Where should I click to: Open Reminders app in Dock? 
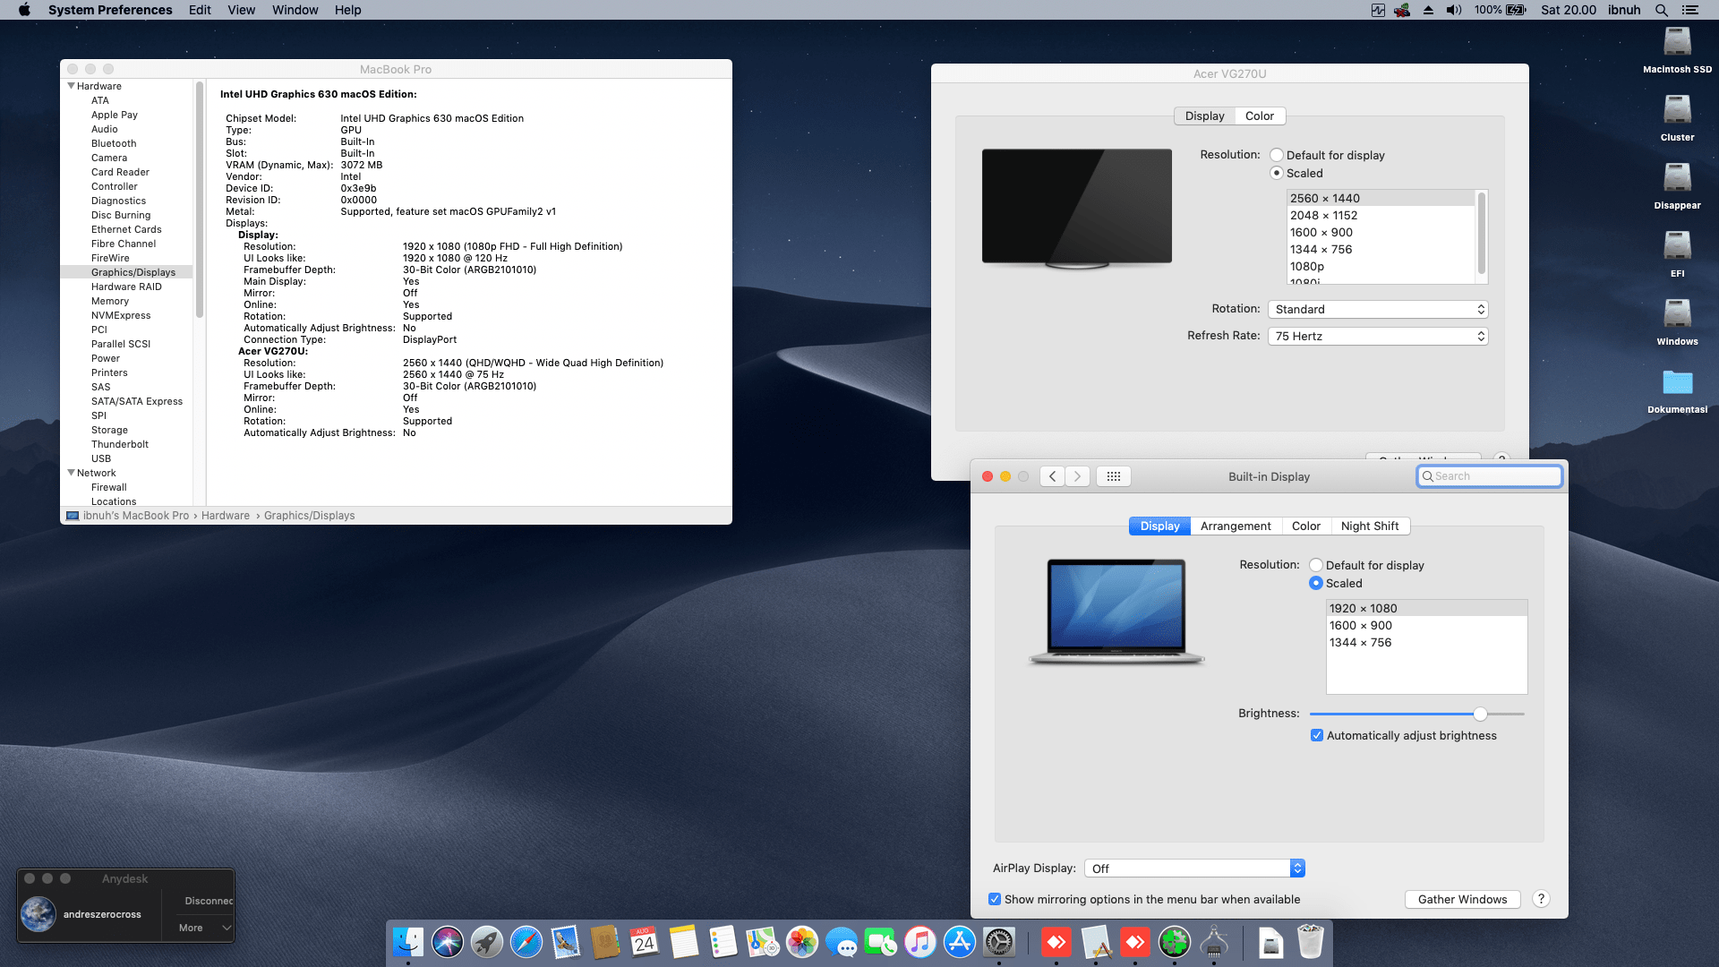pos(723,942)
